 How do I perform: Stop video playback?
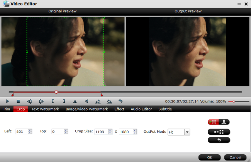(18, 101)
